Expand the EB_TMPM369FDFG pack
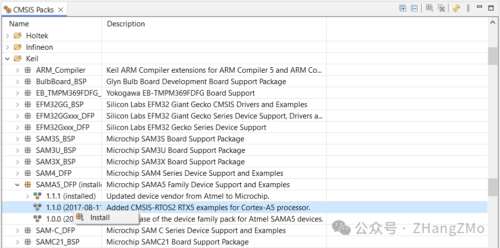Image resolution: width=500 pixels, height=248 pixels. point(17,93)
